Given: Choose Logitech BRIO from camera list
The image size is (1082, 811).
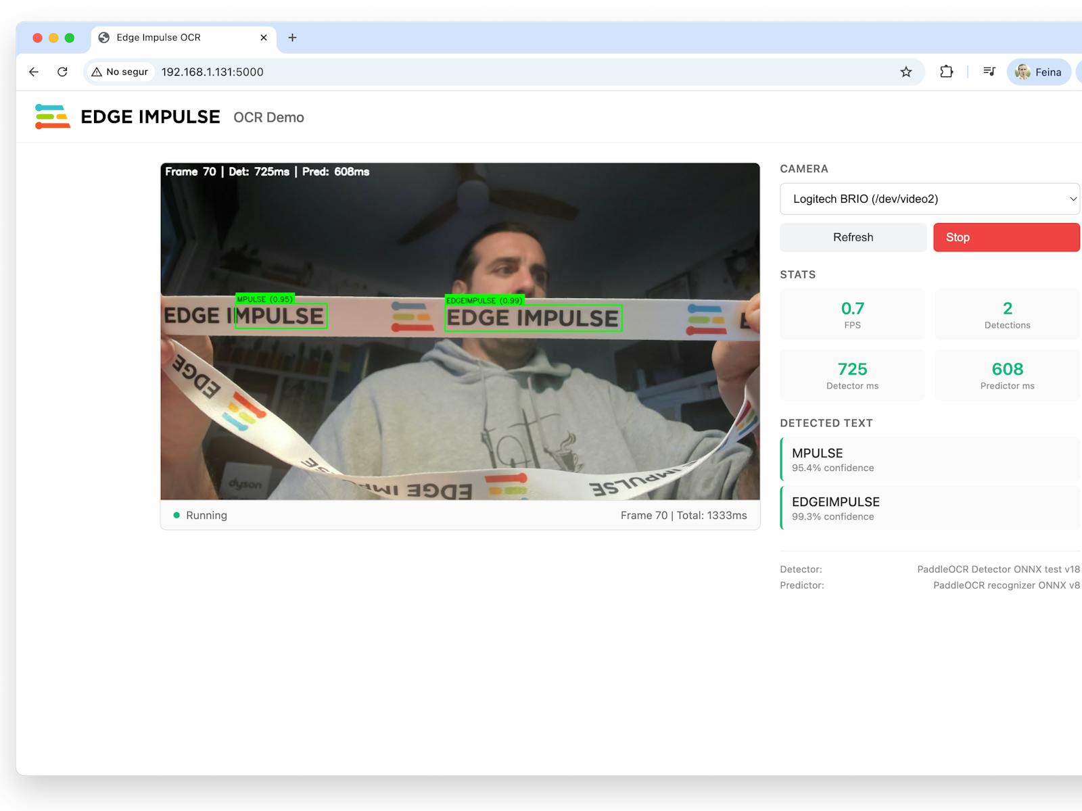Looking at the screenshot, I should click(929, 199).
